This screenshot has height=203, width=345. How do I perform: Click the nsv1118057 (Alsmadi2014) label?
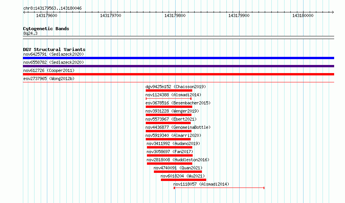pos(201,184)
